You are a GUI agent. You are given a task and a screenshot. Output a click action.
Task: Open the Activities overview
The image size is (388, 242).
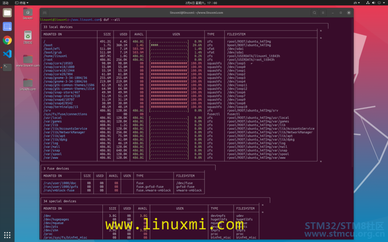[5, 3]
